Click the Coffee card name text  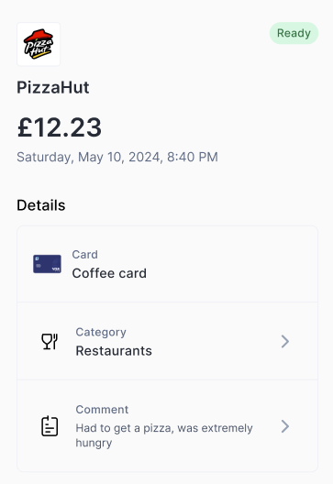(x=109, y=273)
